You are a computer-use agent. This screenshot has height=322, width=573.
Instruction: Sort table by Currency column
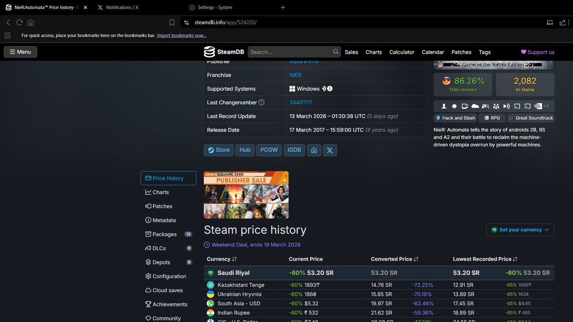pyautogui.click(x=222, y=259)
